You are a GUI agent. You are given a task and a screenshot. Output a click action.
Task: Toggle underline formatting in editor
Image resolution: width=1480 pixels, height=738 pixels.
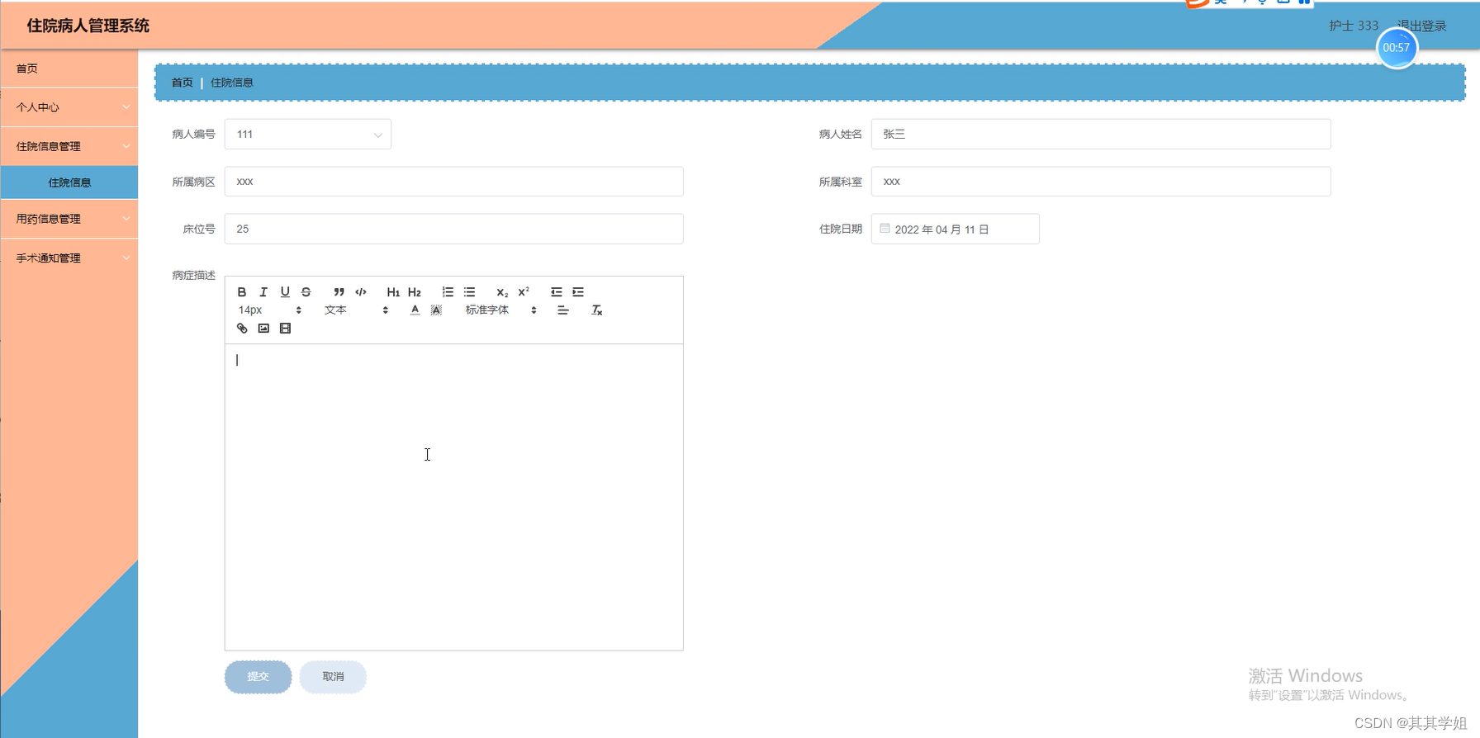(x=285, y=292)
